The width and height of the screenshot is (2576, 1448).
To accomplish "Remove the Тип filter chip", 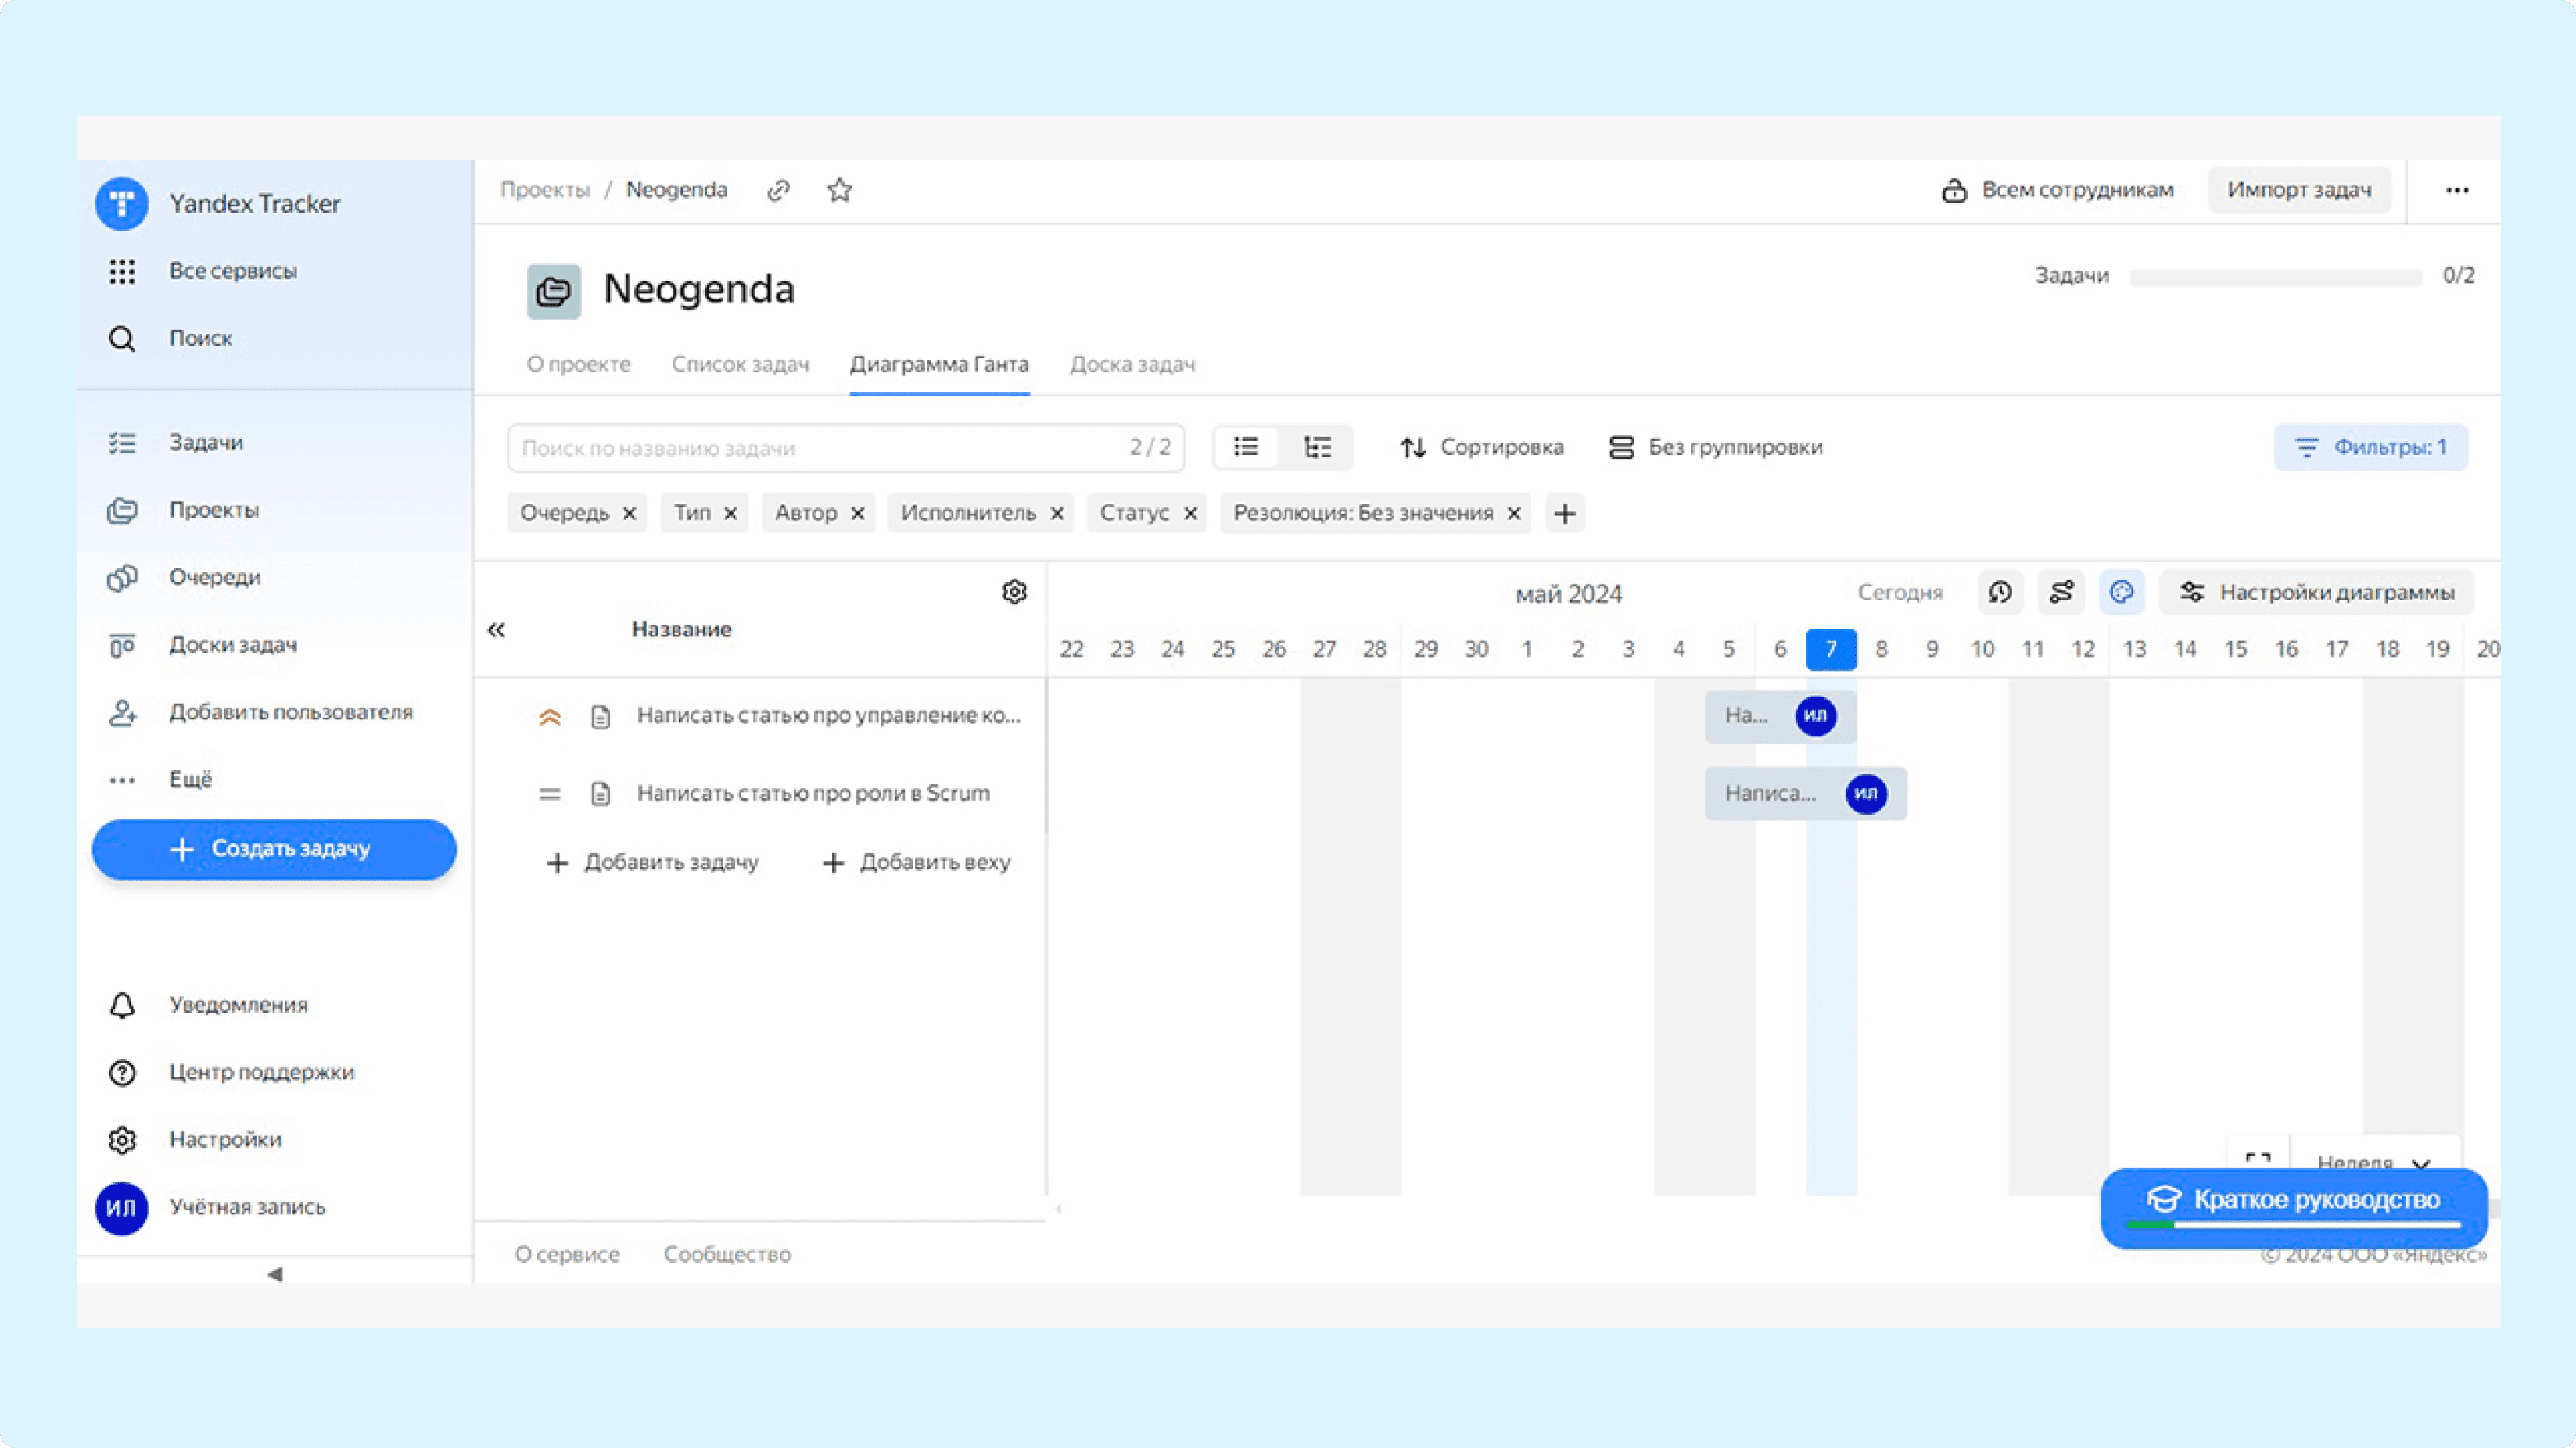I will tap(731, 514).
